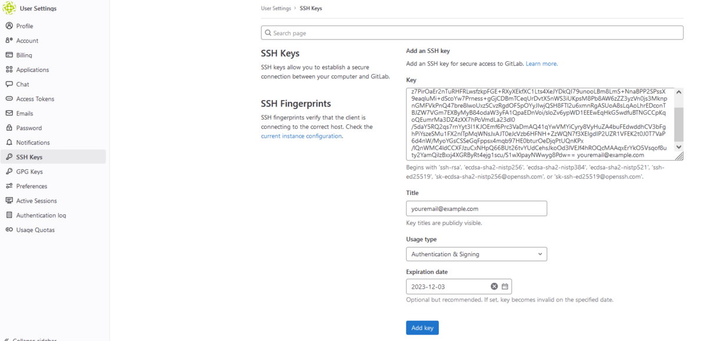
Task: Go to Access Tokens section
Action: 35,99
